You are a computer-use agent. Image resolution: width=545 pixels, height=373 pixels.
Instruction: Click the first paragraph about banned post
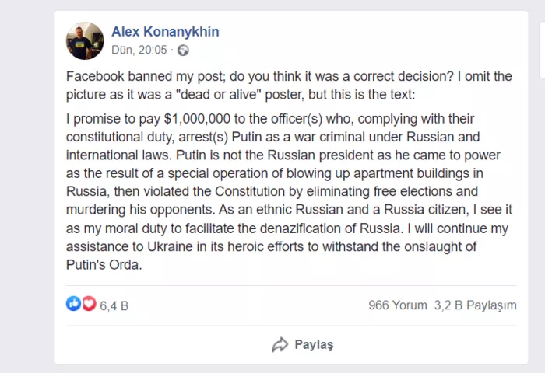pyautogui.click(x=288, y=85)
